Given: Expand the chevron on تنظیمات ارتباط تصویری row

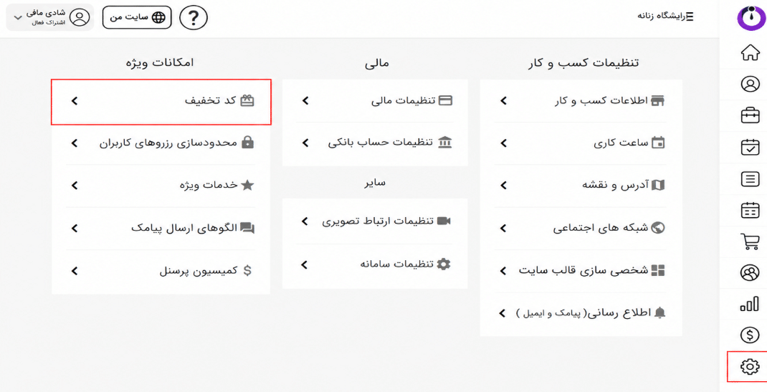Looking at the screenshot, I should click(x=304, y=221).
